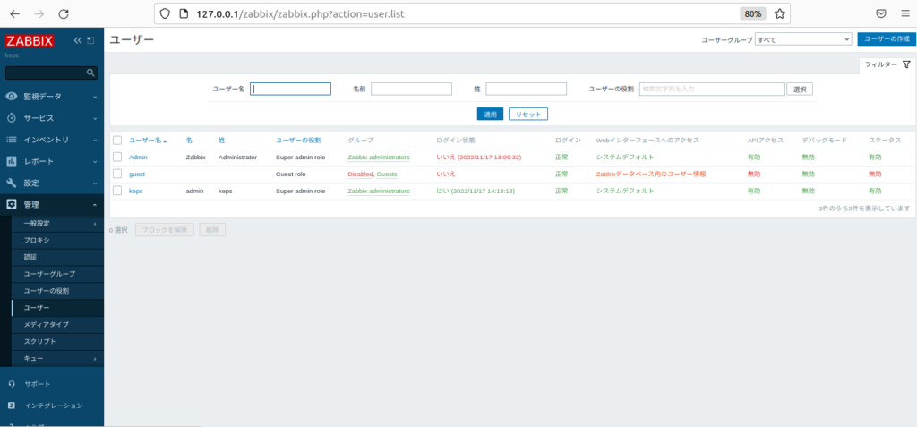
Task: Open the browser hamburger menu
Action: (905, 14)
